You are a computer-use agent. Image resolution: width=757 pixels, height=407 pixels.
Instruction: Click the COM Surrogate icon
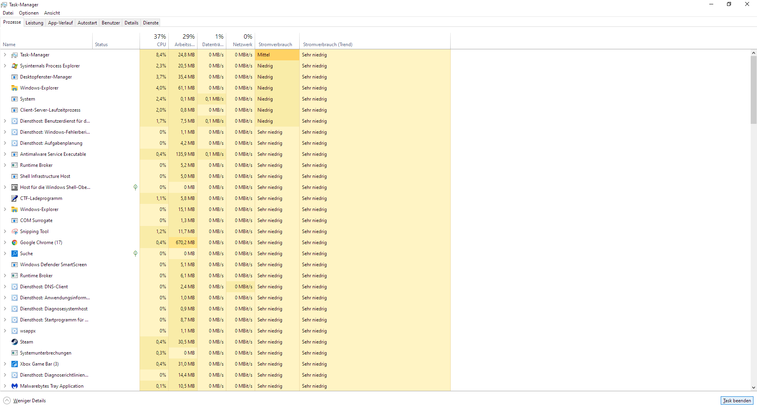(15, 220)
